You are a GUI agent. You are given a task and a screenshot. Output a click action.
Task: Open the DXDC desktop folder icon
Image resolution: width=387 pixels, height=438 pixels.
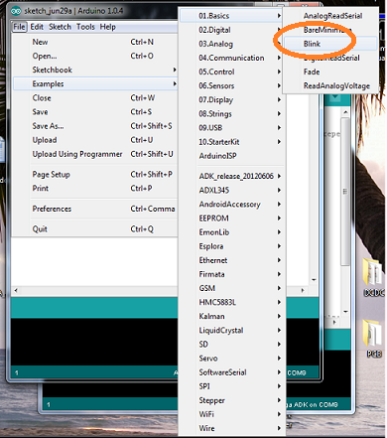[374, 277]
